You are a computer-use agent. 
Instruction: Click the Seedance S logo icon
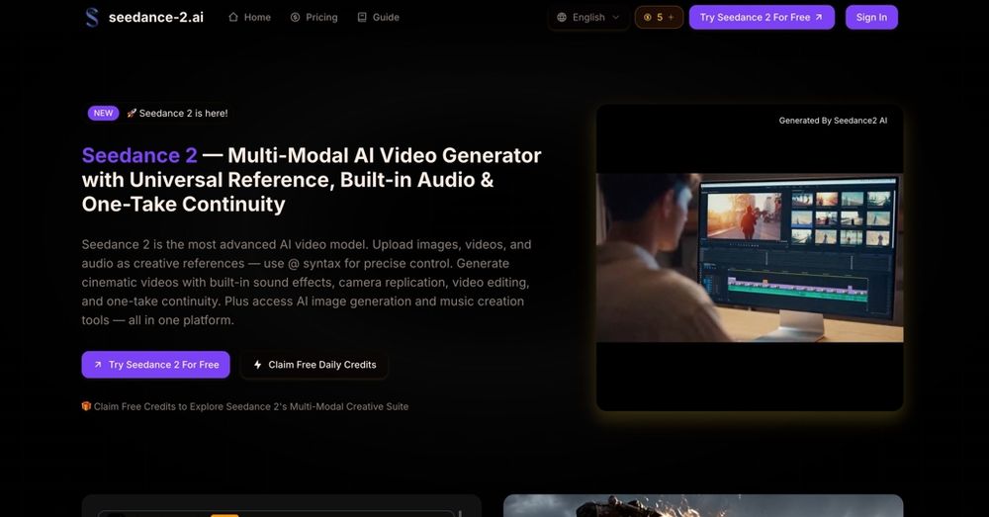[92, 17]
